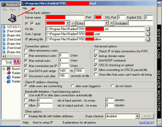Click the book icon of first Raiden item
Screen dimensions: 162x127
pyautogui.click(x=9, y=73)
